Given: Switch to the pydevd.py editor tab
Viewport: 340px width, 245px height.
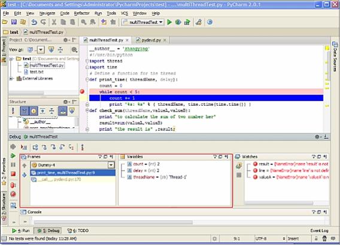Looking at the screenshot, I should [x=151, y=40].
